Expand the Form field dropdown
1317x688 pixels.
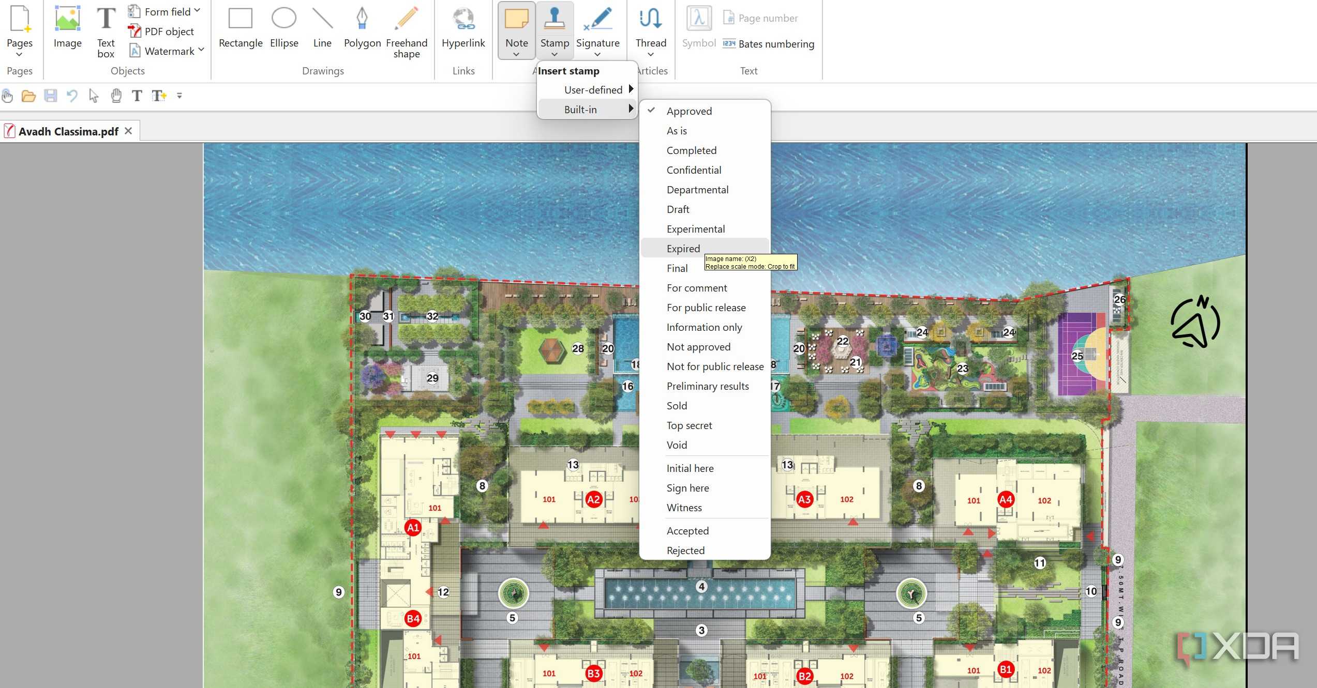point(197,11)
